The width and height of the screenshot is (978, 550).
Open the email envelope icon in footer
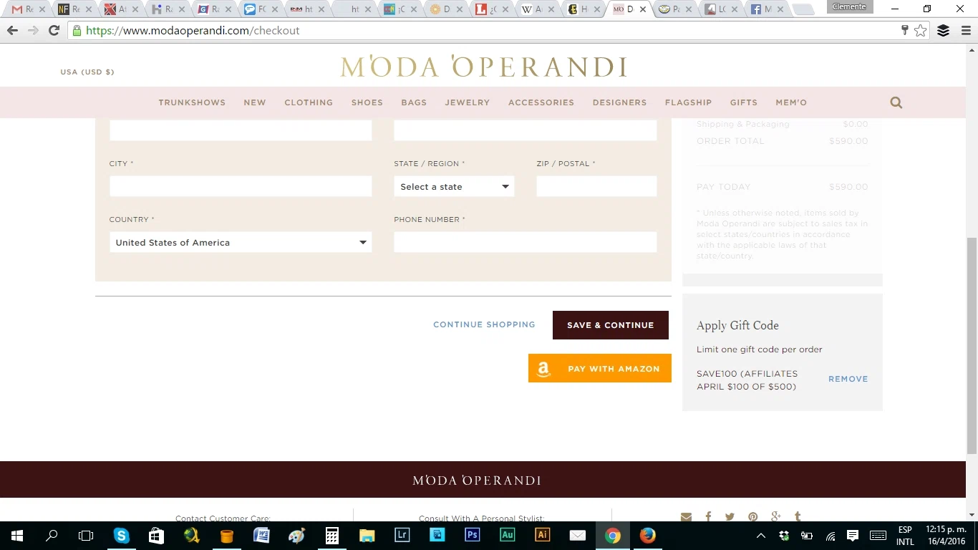686,517
